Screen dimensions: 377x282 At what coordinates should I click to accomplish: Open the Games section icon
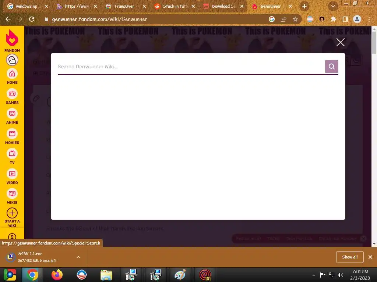point(12,94)
